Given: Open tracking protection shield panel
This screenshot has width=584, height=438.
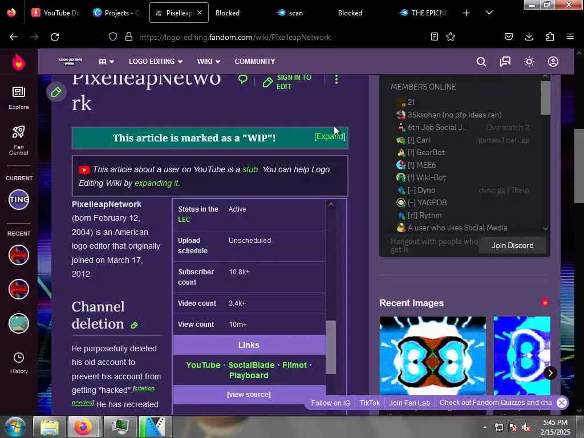Looking at the screenshot, I should [113, 37].
